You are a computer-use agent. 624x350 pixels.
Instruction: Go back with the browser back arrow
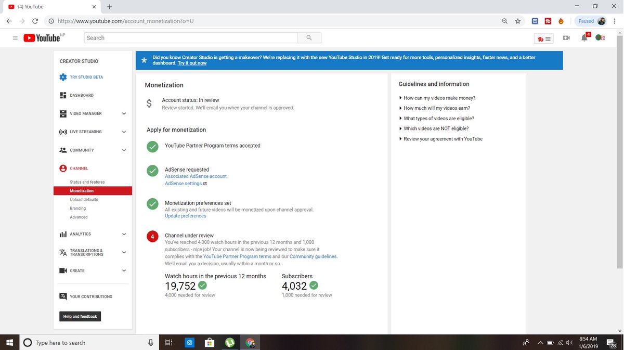(9, 21)
